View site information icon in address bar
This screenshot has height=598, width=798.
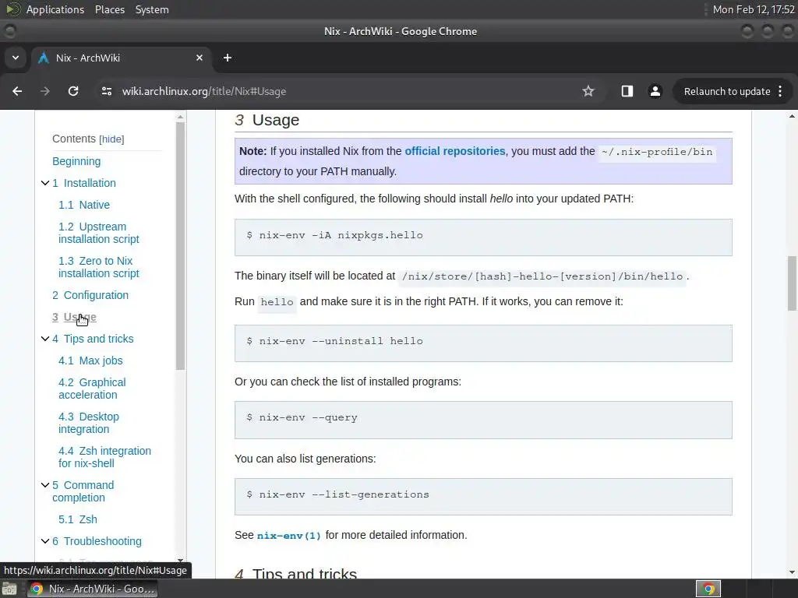click(x=106, y=91)
